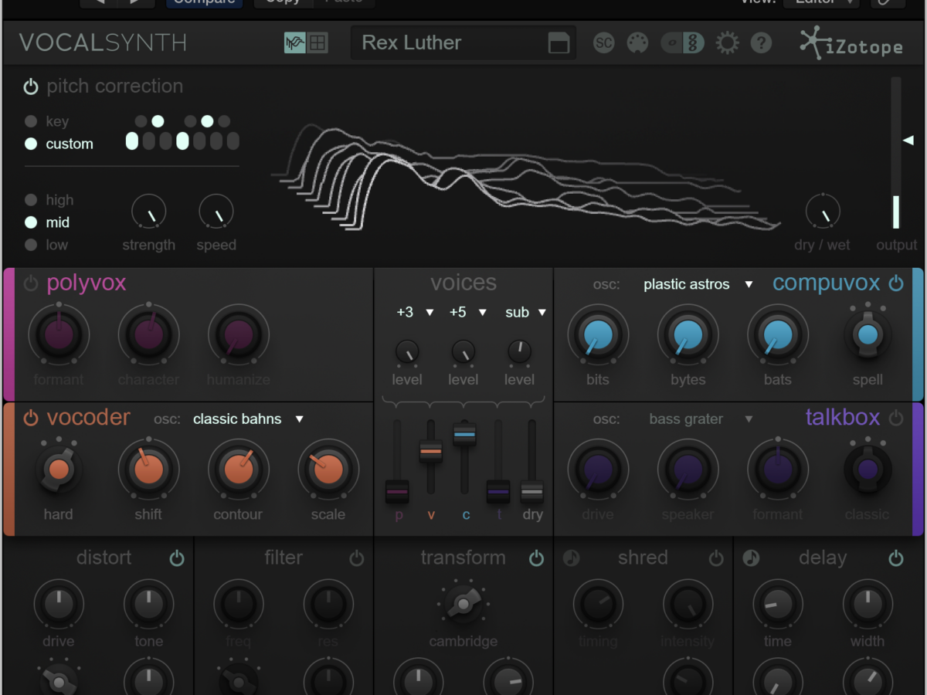Enable the talkbox module power button
Viewport: 927px width, 695px height.
pos(896,419)
